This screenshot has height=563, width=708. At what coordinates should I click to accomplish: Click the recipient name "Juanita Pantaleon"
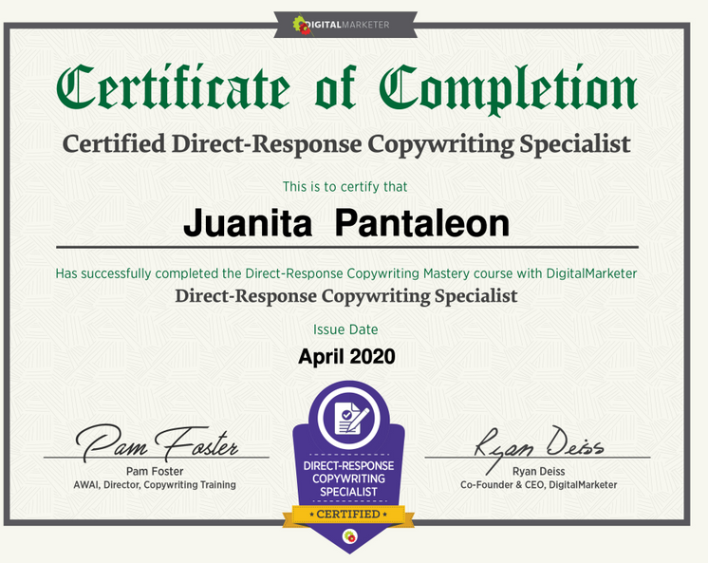click(346, 223)
